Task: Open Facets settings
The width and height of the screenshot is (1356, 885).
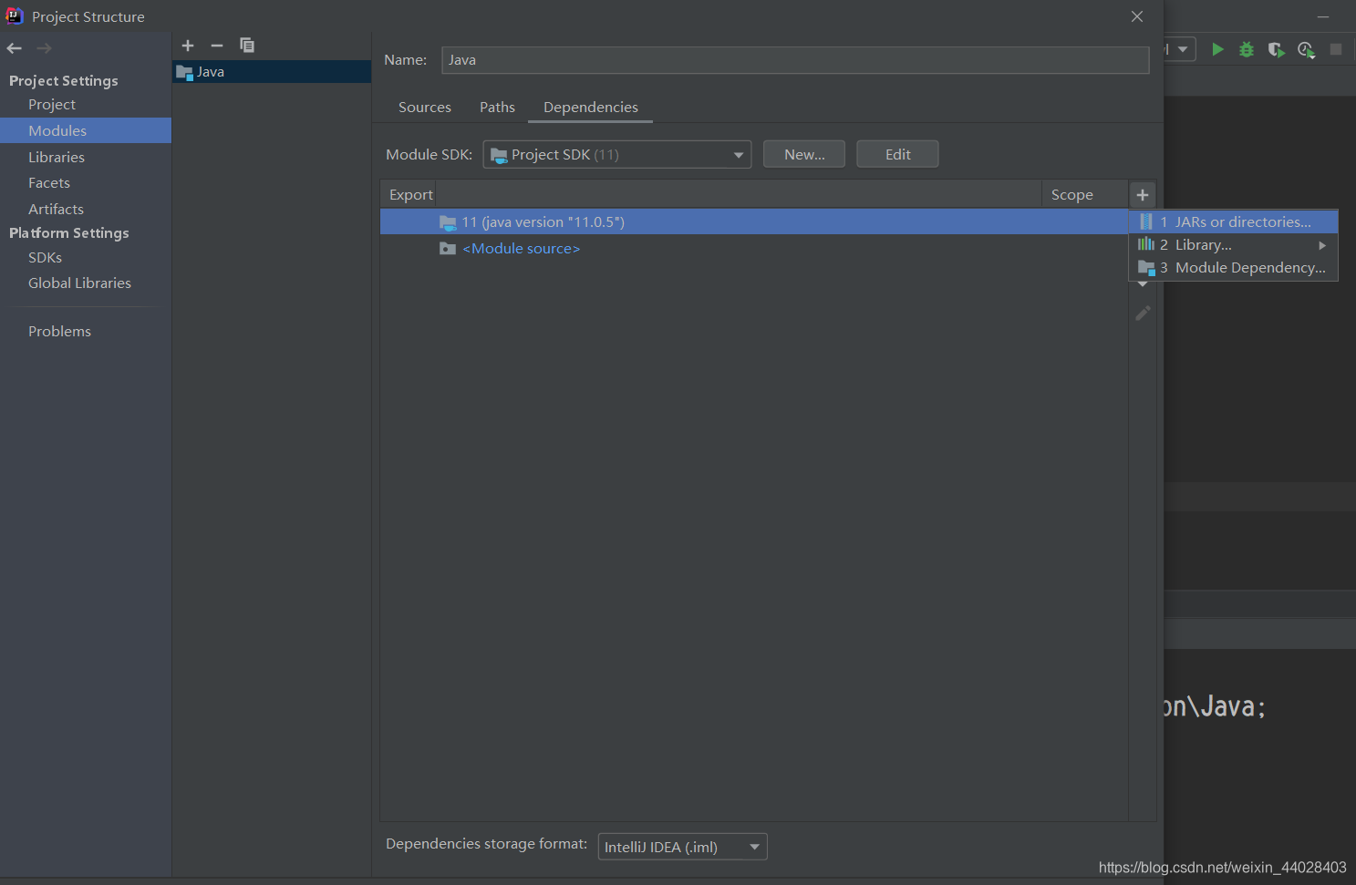Action: (86, 183)
